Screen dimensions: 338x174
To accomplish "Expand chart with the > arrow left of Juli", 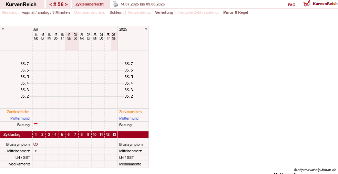I will pos(3,29).
